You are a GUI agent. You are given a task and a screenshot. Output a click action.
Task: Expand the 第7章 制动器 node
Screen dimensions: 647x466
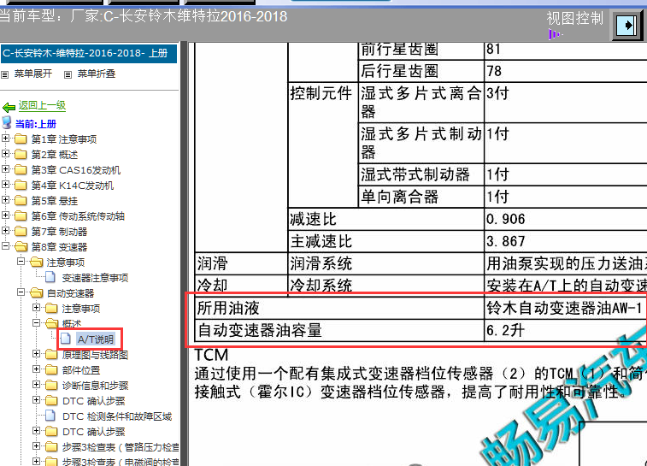pos(5,231)
